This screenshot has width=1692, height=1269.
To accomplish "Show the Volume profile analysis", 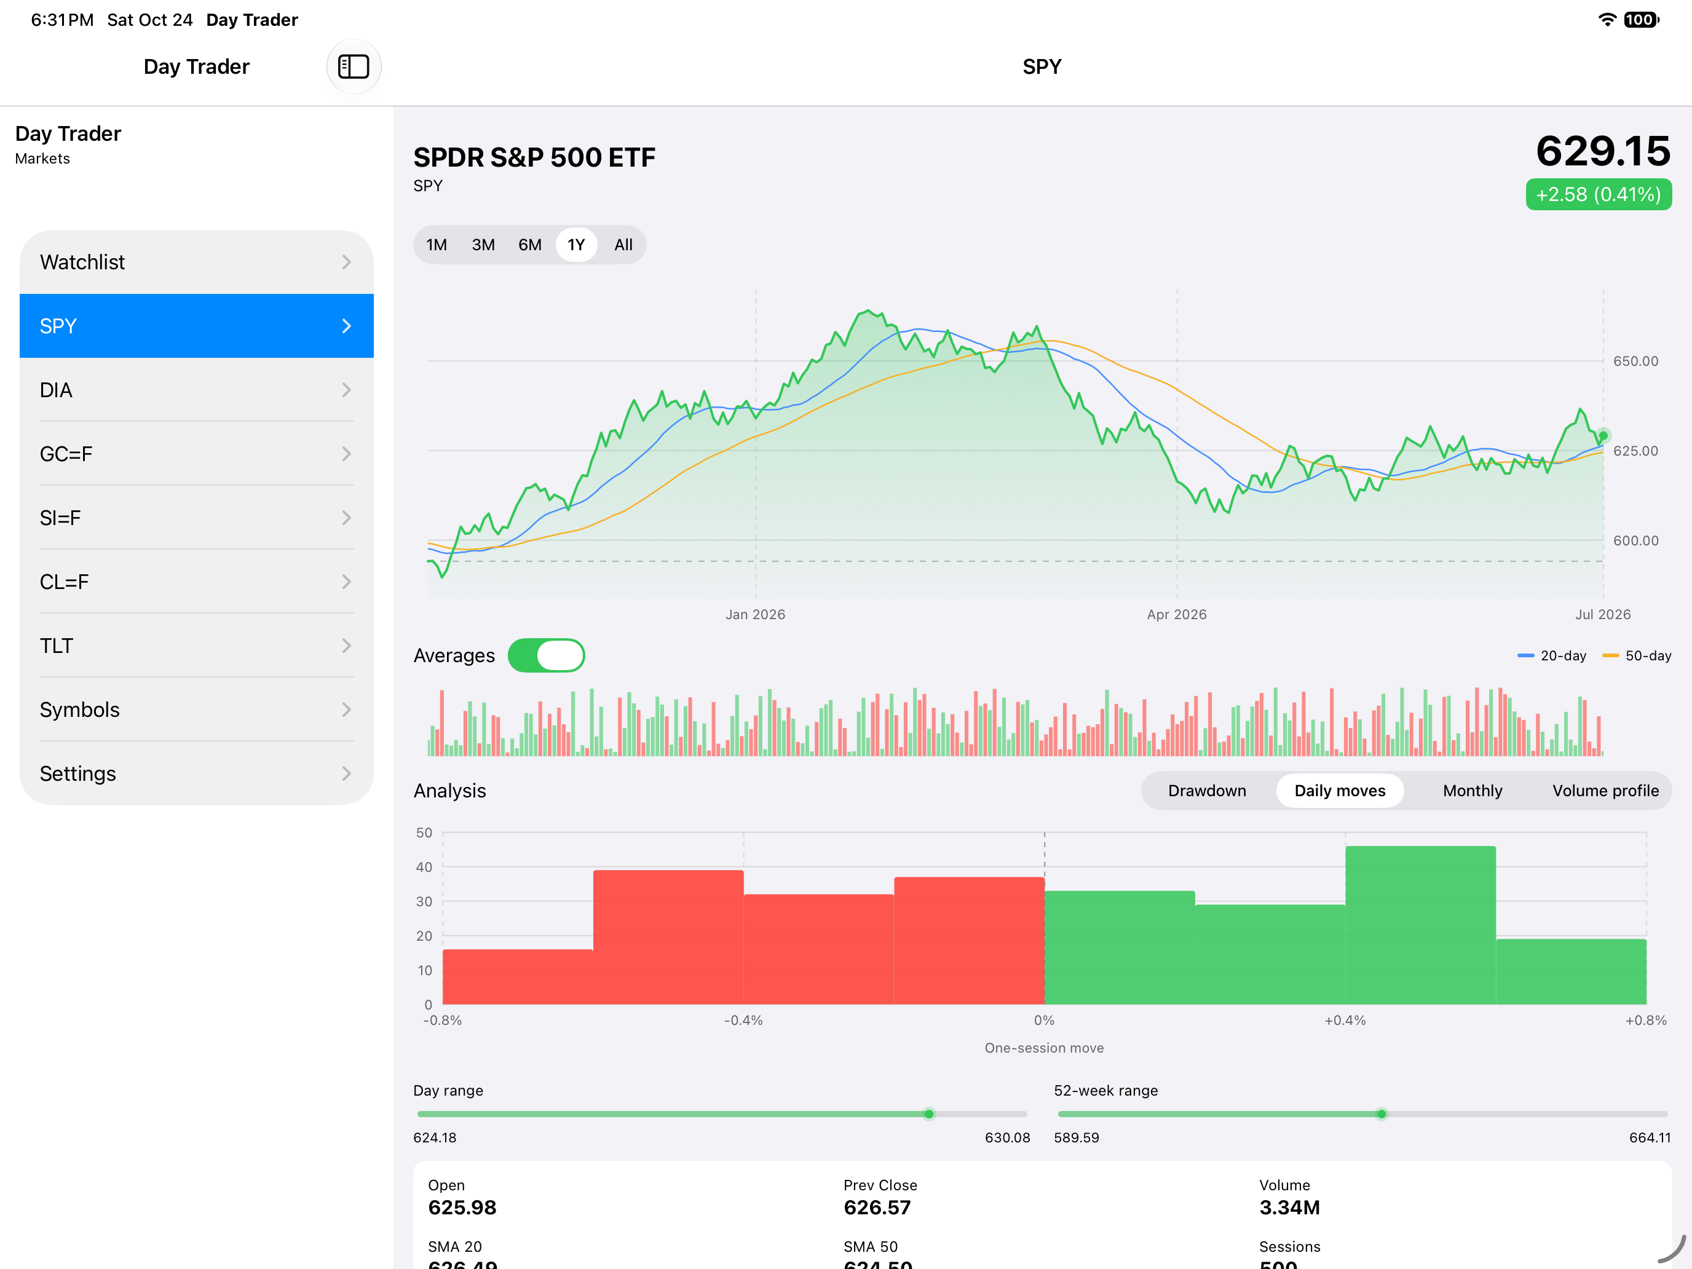I will coord(1605,791).
